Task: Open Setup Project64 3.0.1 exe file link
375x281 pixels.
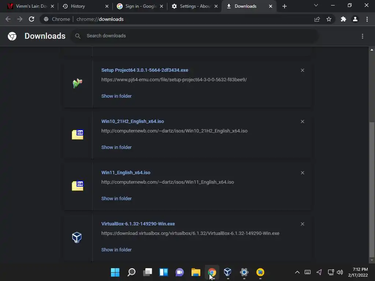Action: pos(145,70)
